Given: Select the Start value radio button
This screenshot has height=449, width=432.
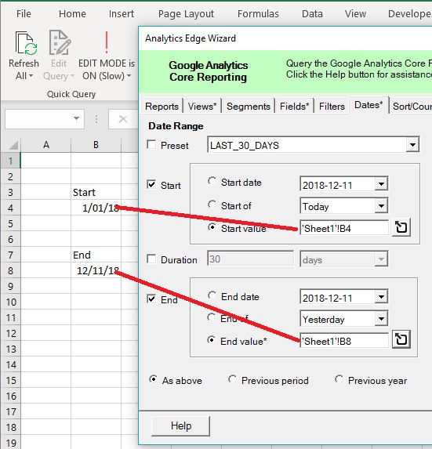Looking at the screenshot, I should [x=212, y=227].
